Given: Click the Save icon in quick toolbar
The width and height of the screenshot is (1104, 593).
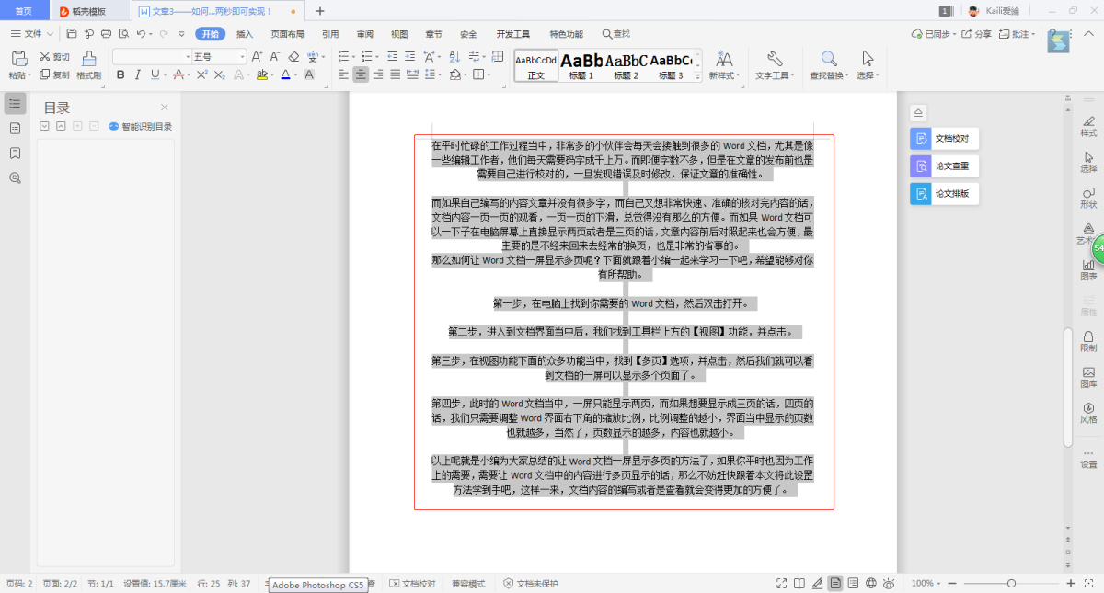Looking at the screenshot, I should pos(73,34).
